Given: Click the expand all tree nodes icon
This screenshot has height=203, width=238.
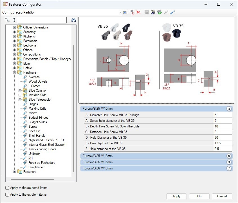Looking at the screenshot, I should pos(7,20).
